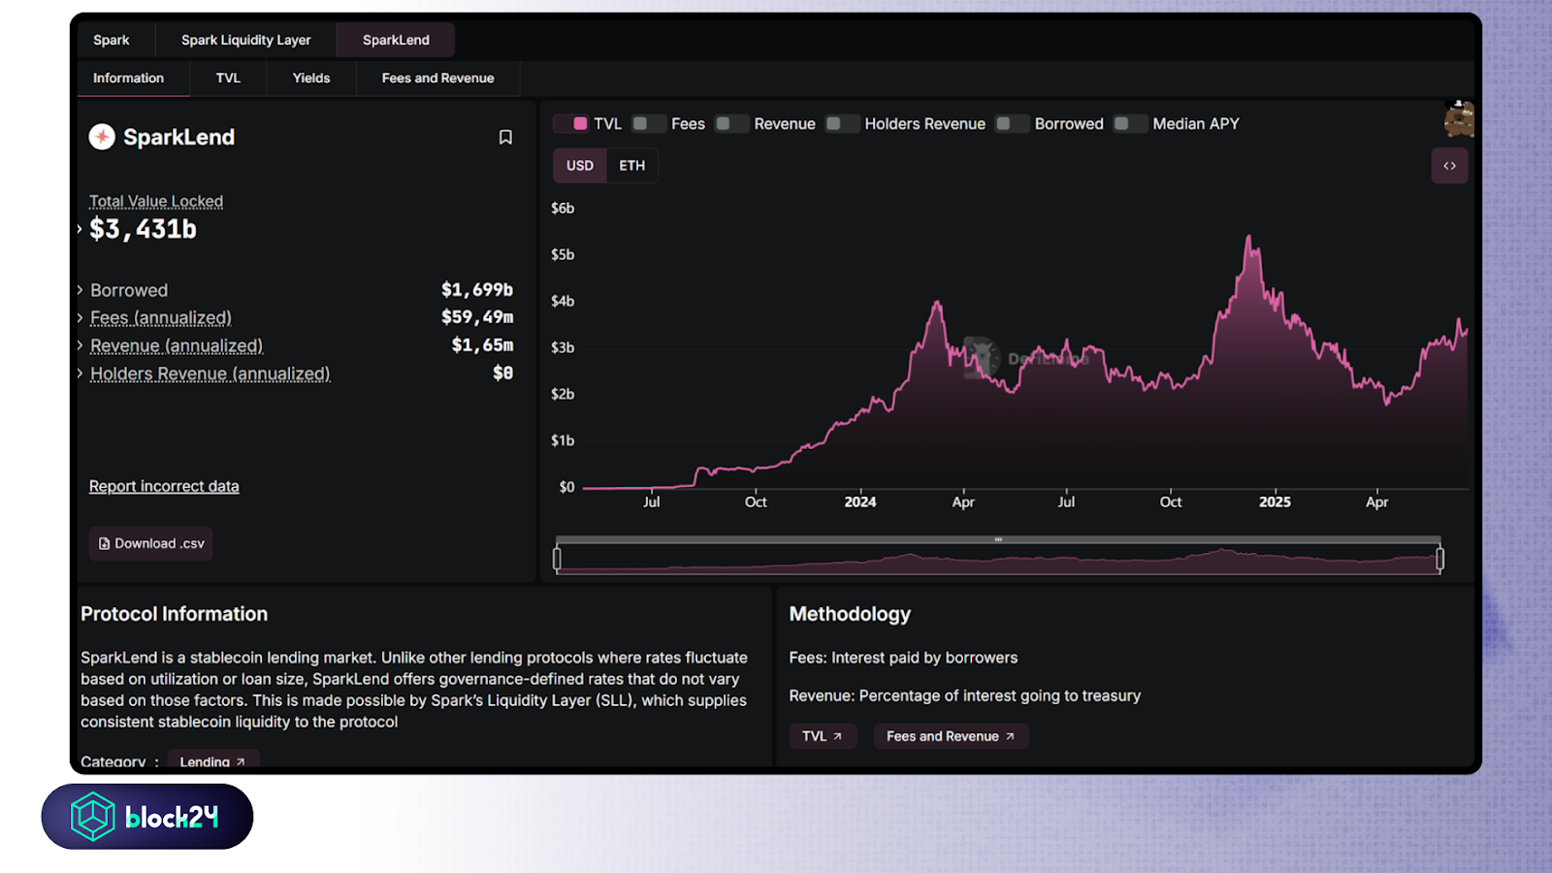This screenshot has height=873, width=1552.
Task: Switch to the Fees and Revenue tab
Action: pyautogui.click(x=438, y=78)
